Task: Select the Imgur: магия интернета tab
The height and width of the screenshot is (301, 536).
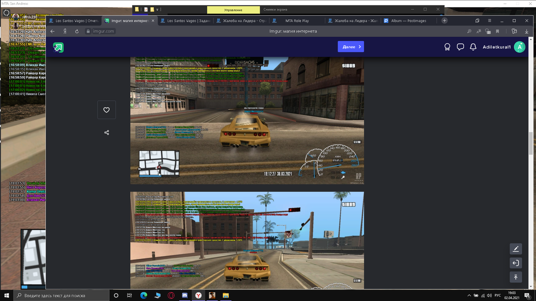Action: click(130, 20)
